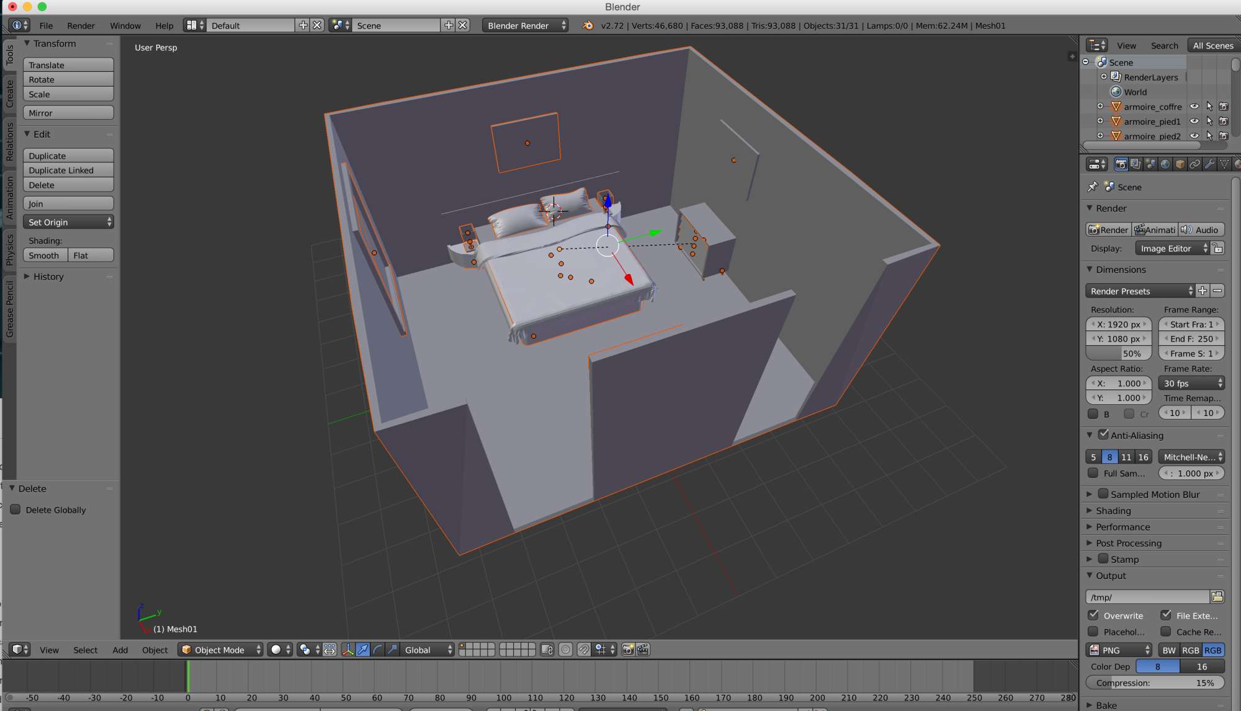Open the World properties tab icon
The width and height of the screenshot is (1241, 711).
pyautogui.click(x=1165, y=164)
